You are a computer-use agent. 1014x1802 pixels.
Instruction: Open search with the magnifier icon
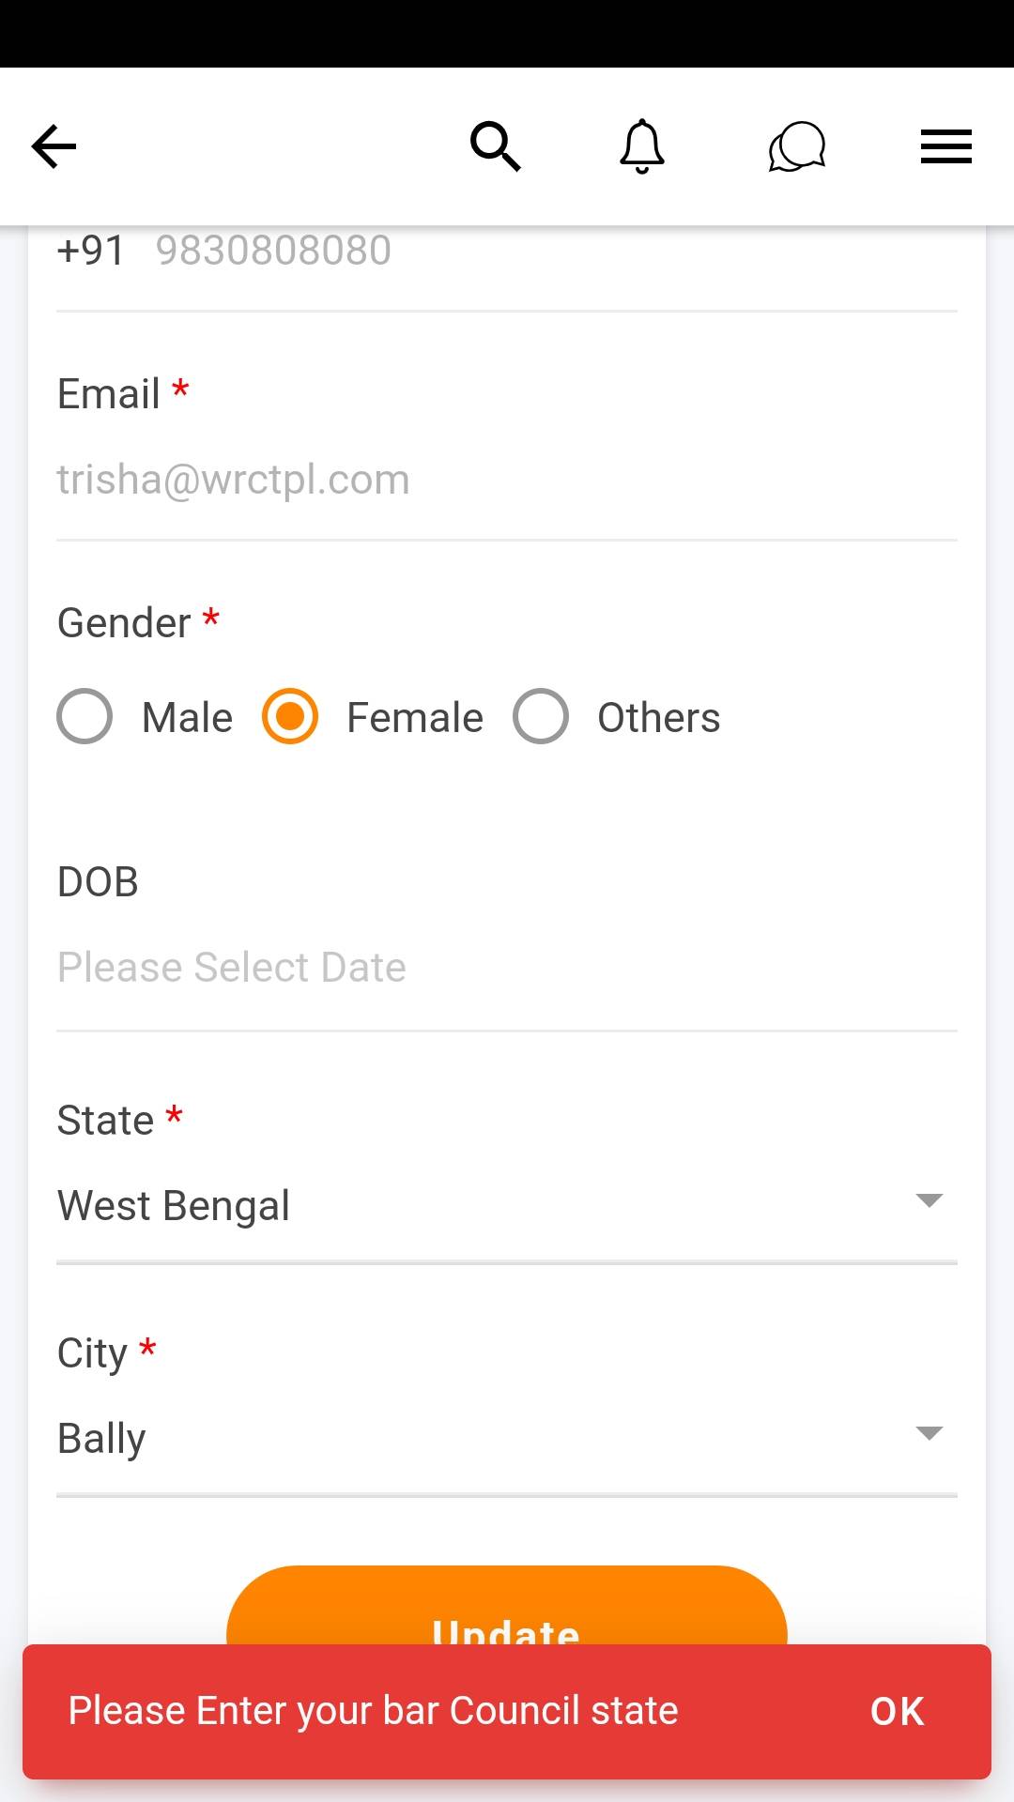(495, 146)
